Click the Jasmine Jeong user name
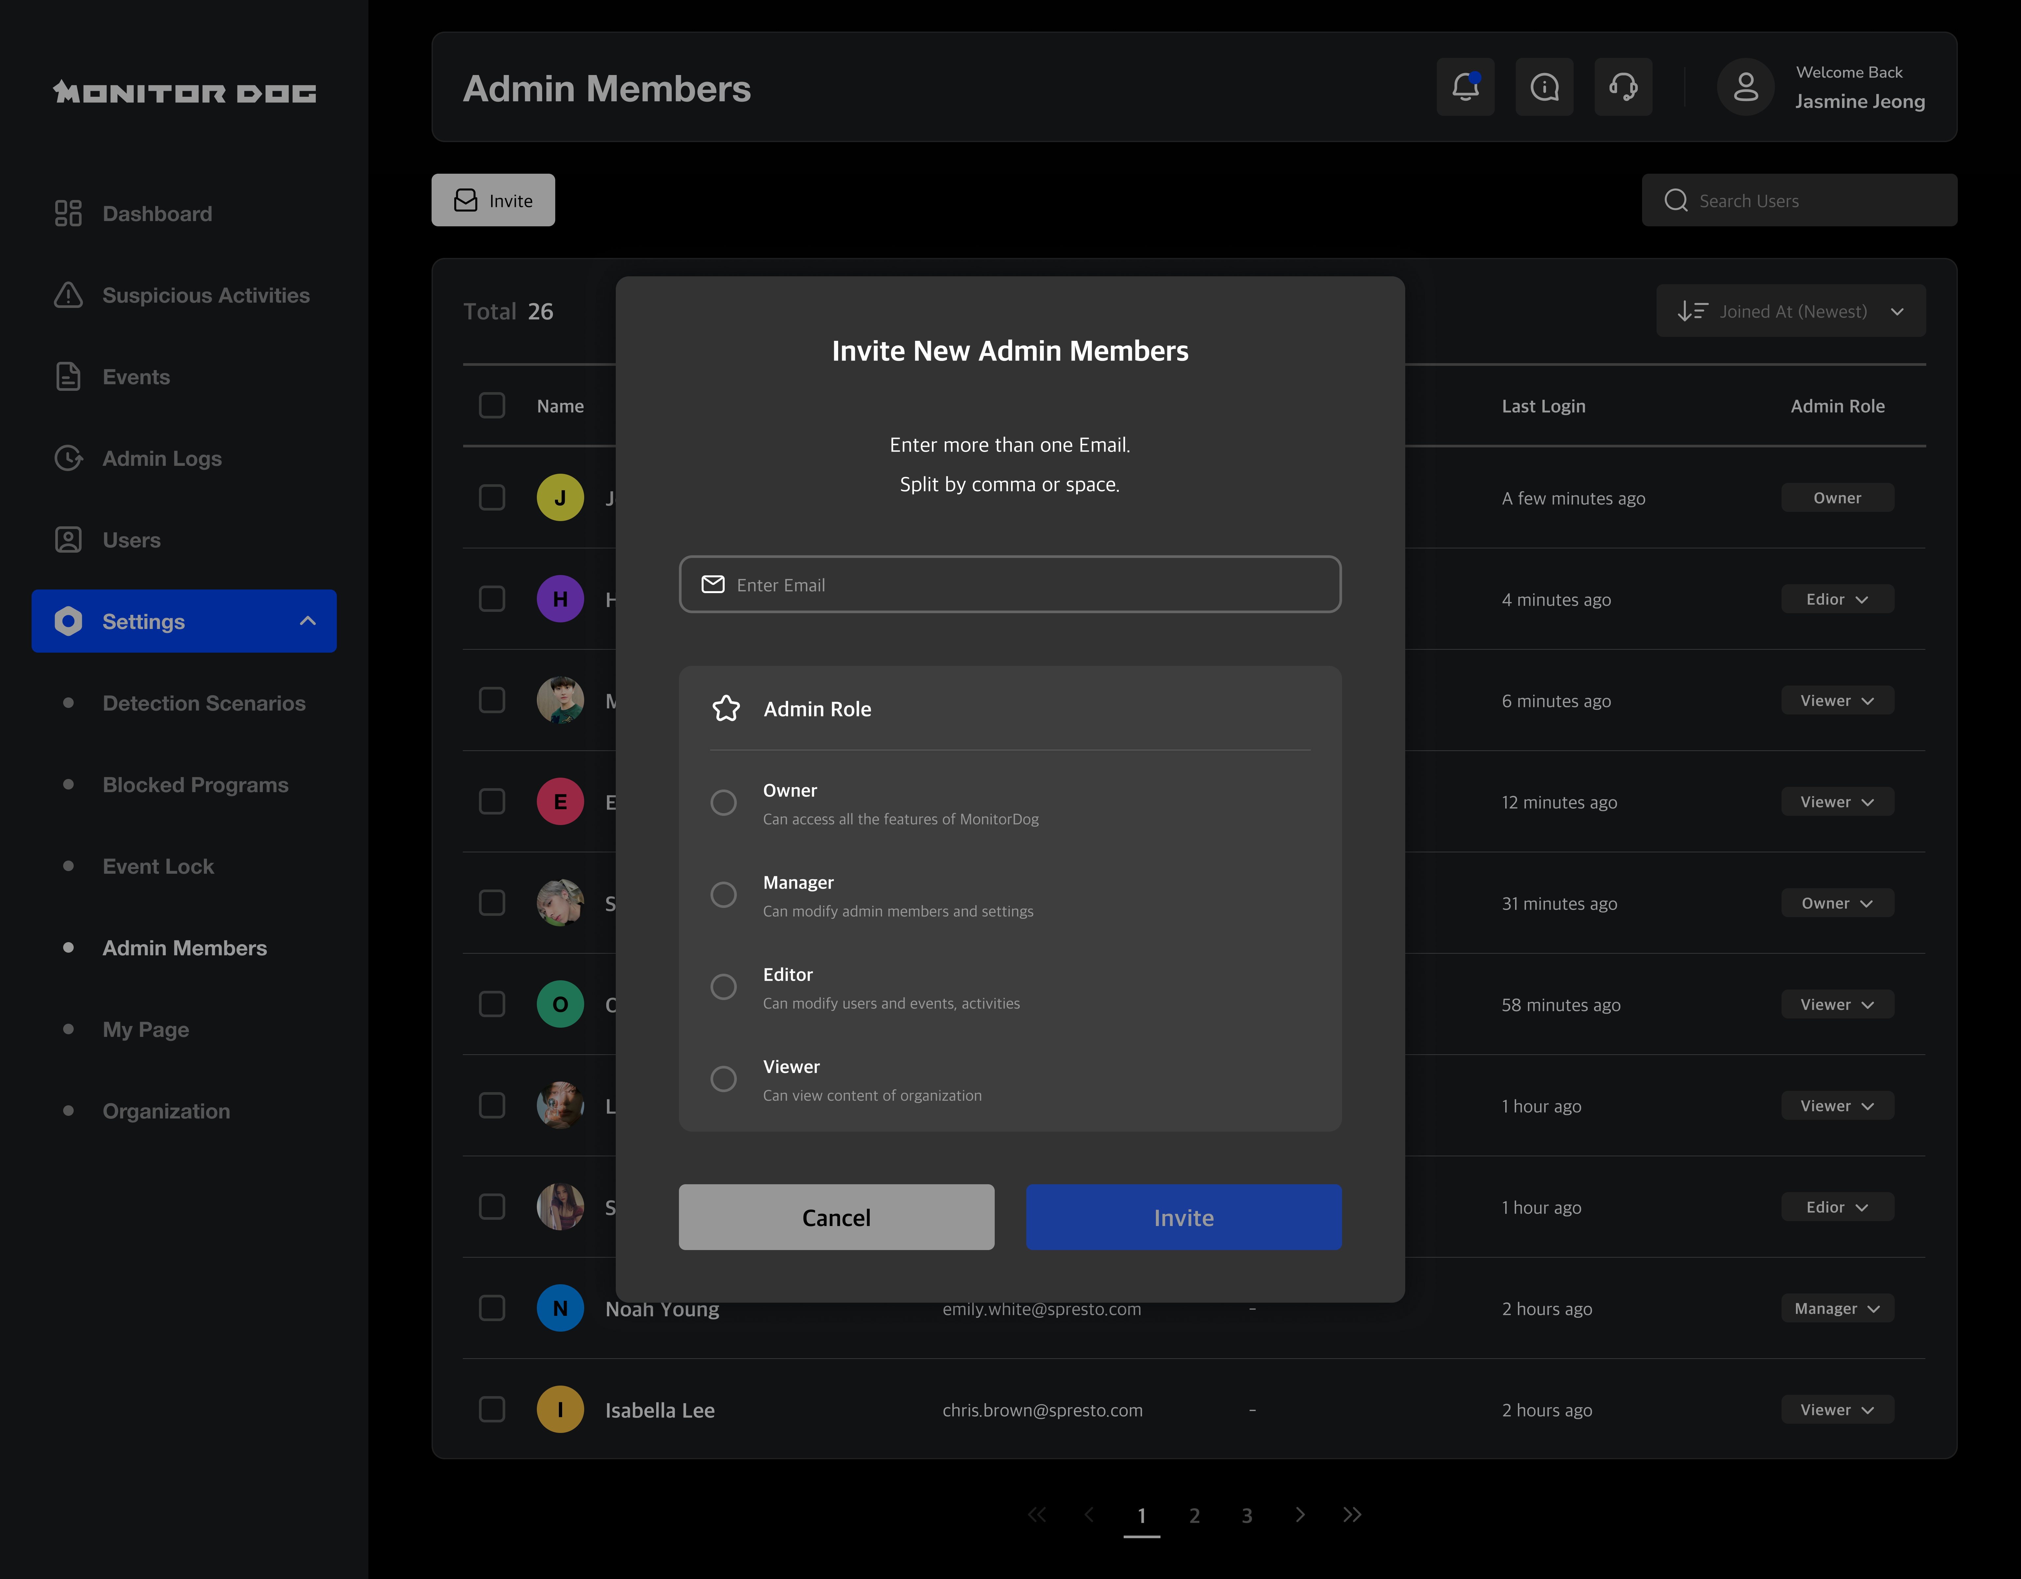 1860,101
